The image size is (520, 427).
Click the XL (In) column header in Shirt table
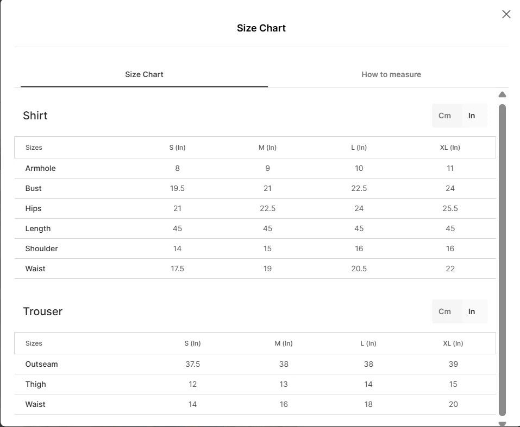pos(450,148)
